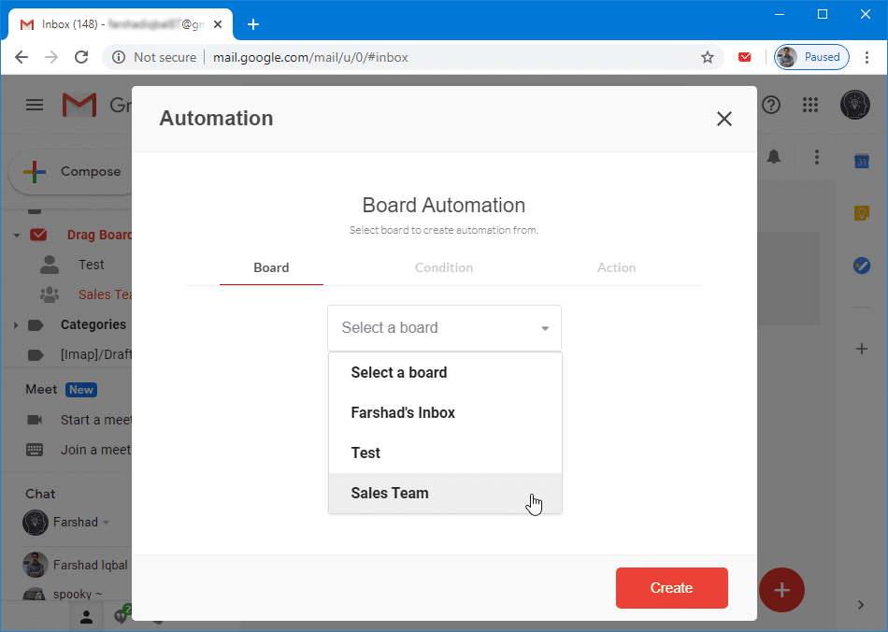
Task: Open the Action tab
Action: pos(616,267)
